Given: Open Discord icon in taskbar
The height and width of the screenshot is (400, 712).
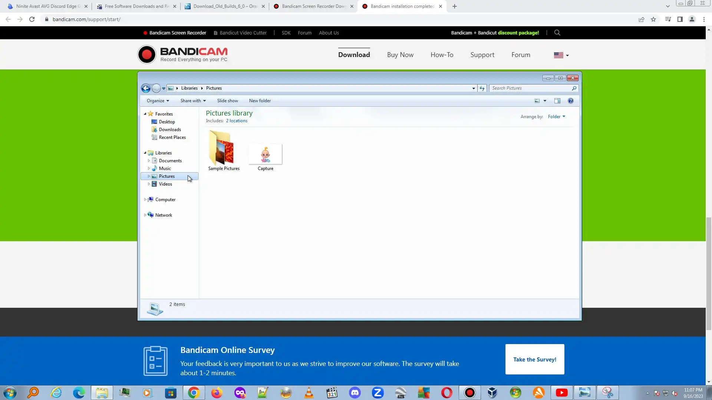Looking at the screenshot, I should pyautogui.click(x=355, y=393).
